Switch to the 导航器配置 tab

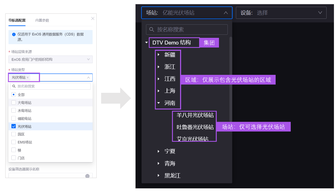pyautogui.click(x=17, y=20)
